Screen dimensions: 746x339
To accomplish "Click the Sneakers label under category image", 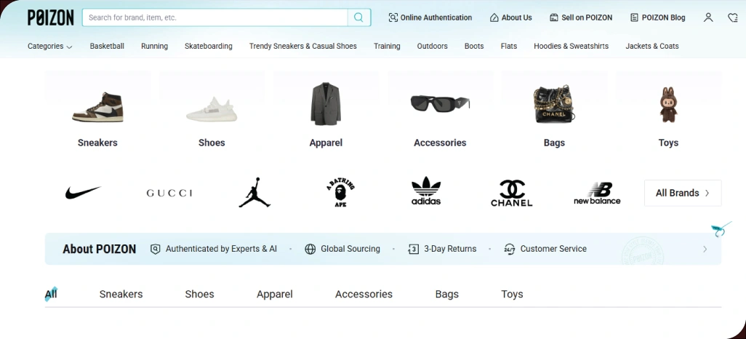I will pyautogui.click(x=97, y=143).
